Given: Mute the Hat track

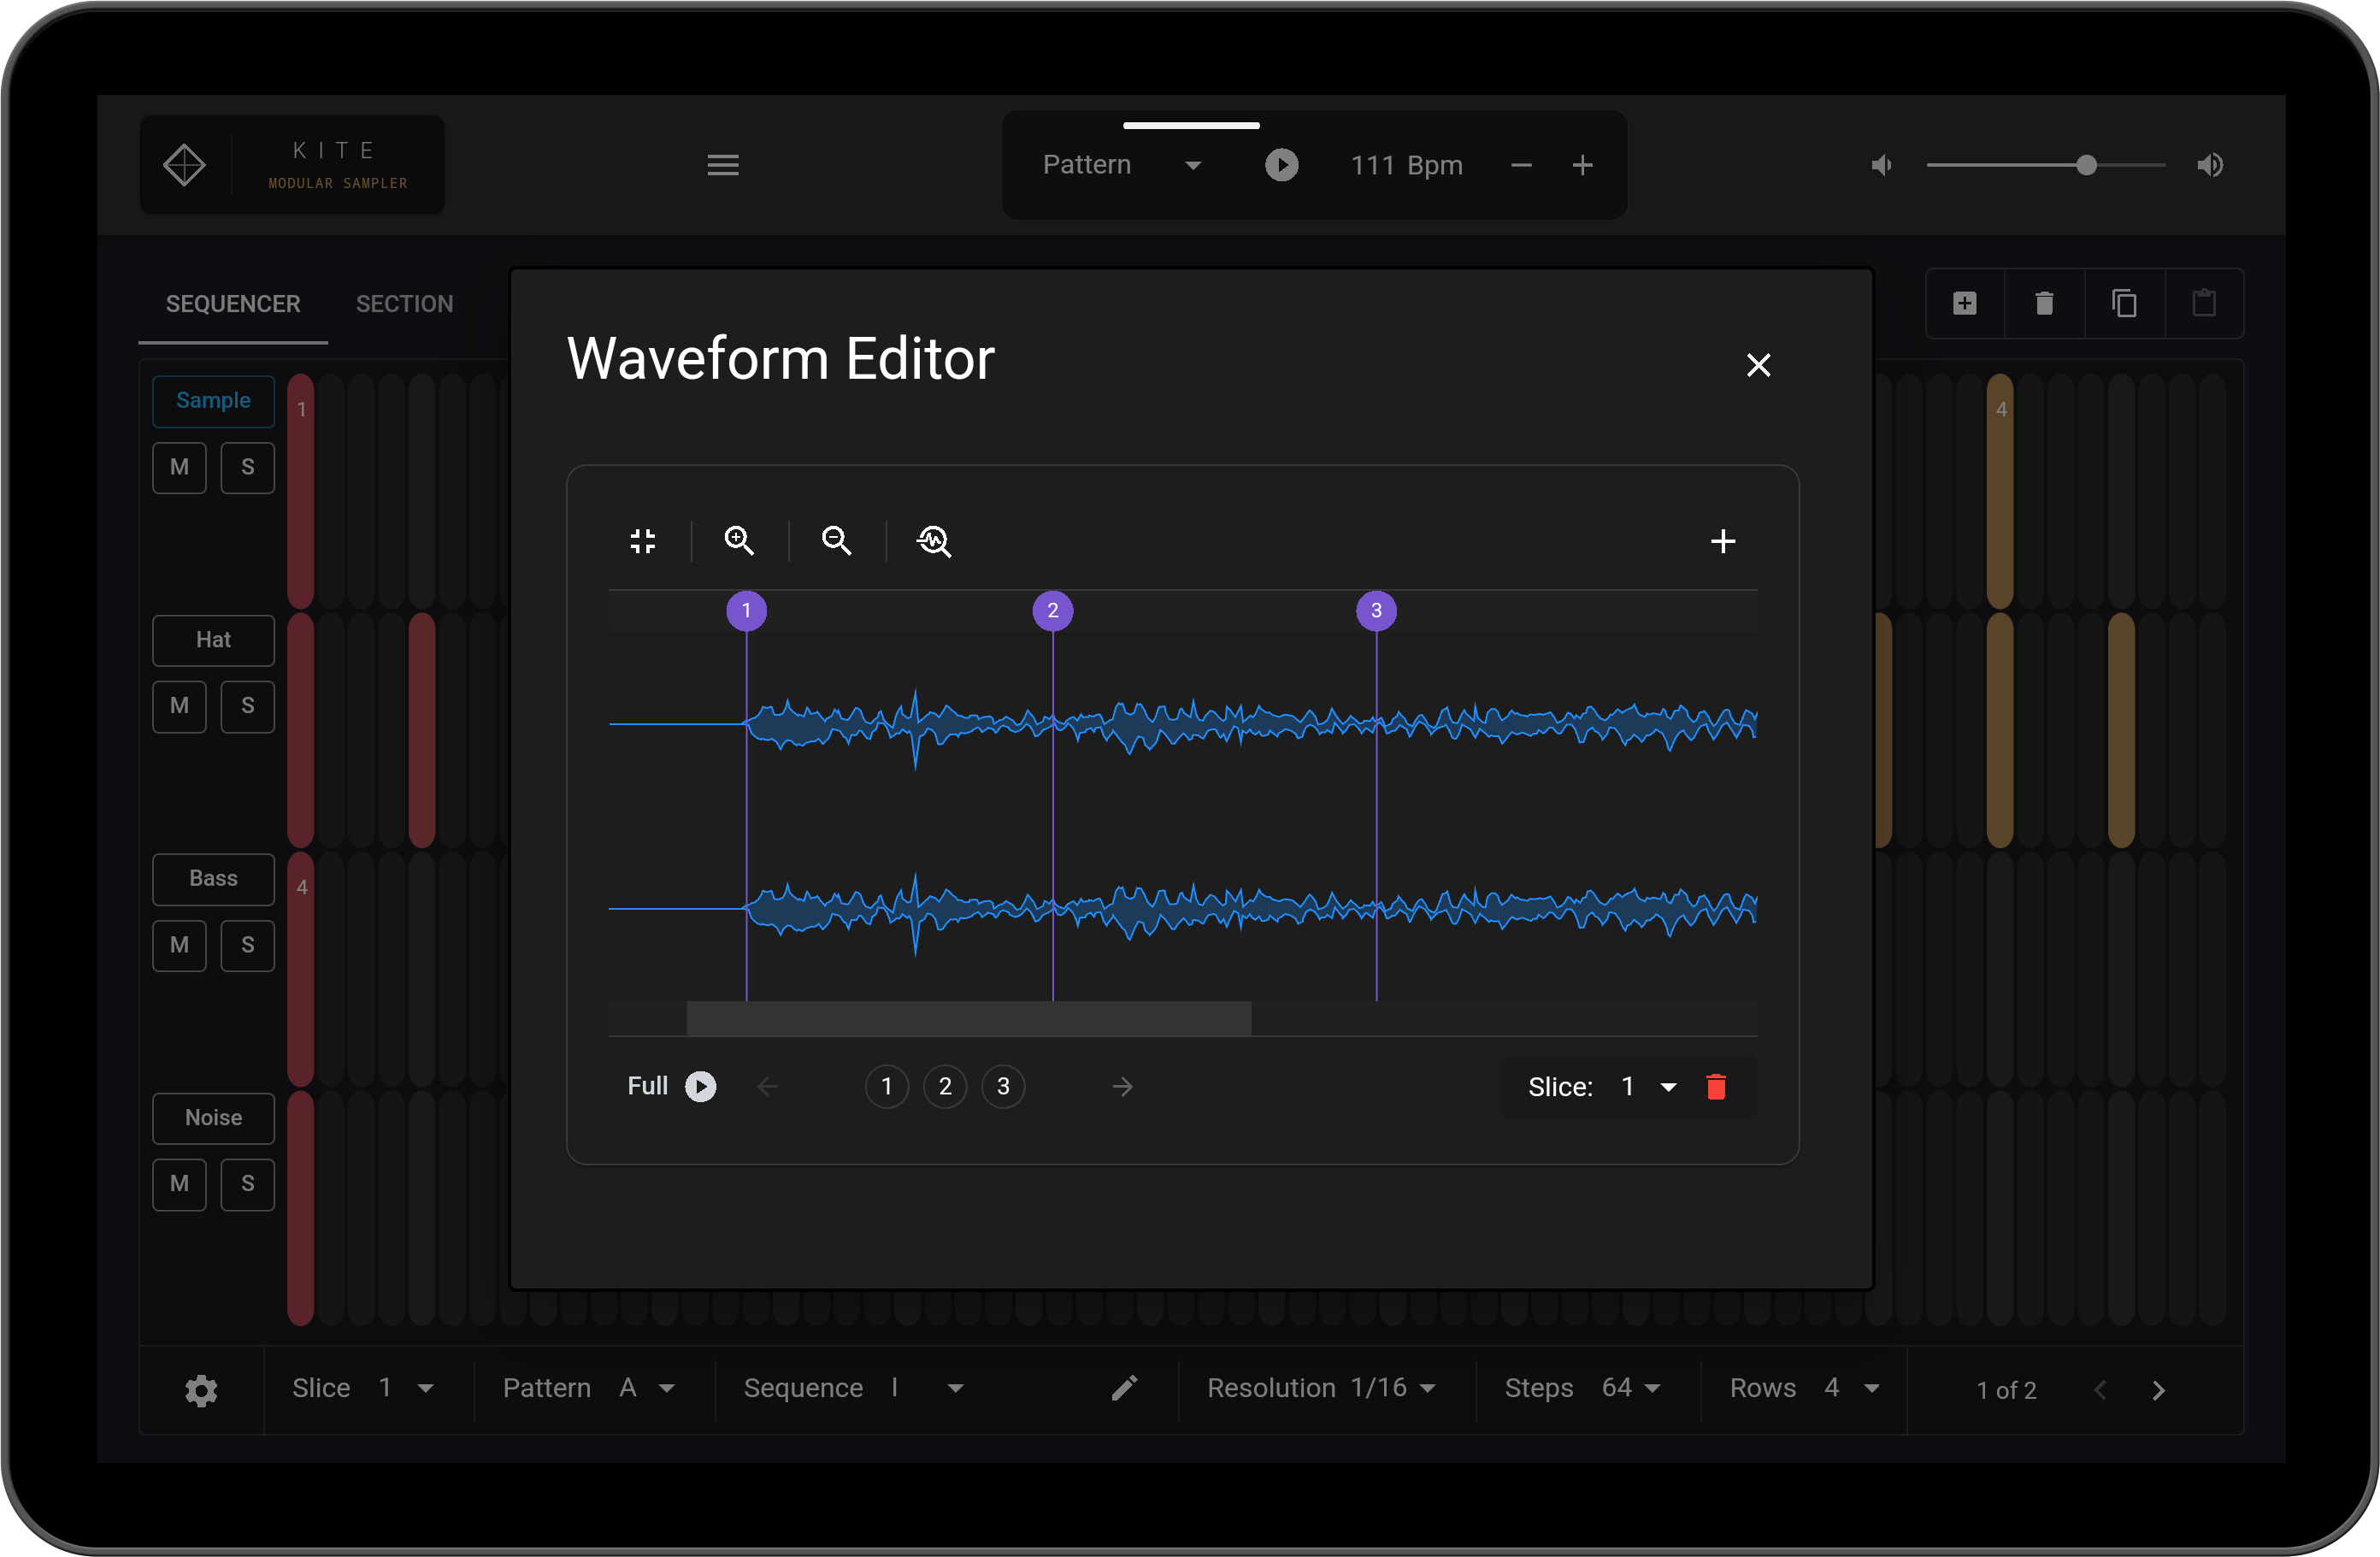Looking at the screenshot, I should click(179, 706).
